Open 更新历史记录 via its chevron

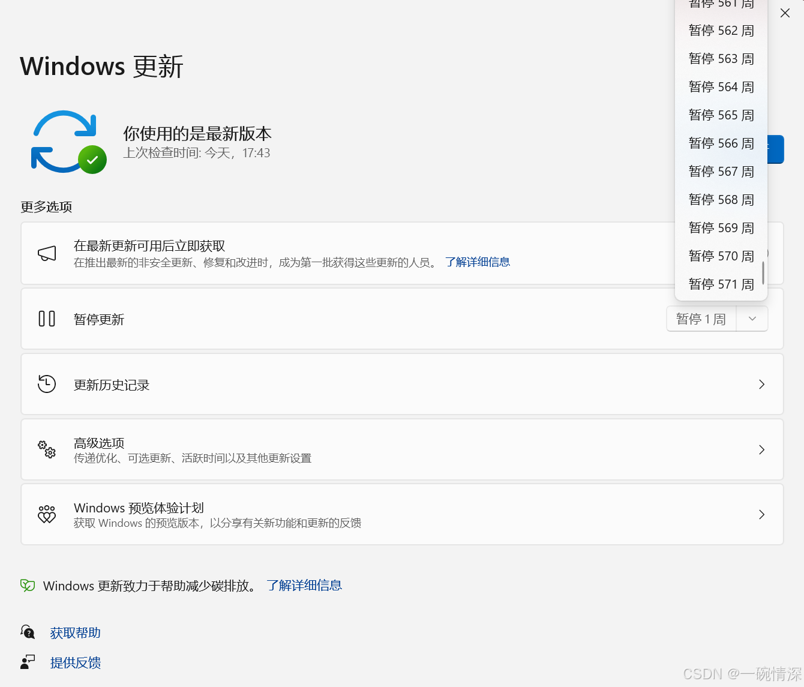point(761,384)
